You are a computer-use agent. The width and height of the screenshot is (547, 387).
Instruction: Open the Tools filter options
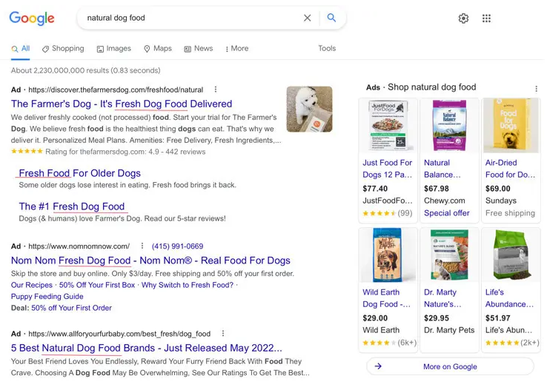pos(327,49)
